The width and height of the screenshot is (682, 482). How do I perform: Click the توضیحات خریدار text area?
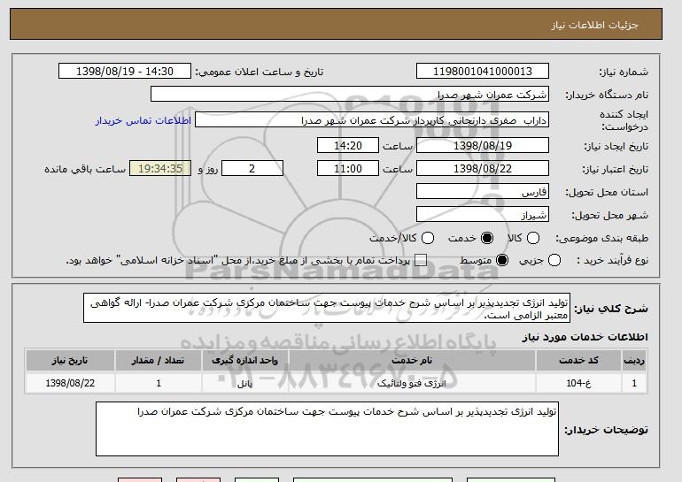[x=327, y=429]
